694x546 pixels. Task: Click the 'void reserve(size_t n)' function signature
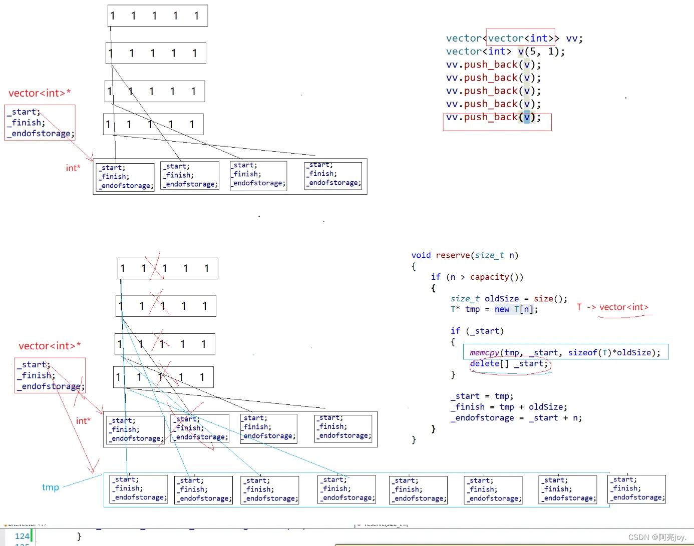point(465,255)
